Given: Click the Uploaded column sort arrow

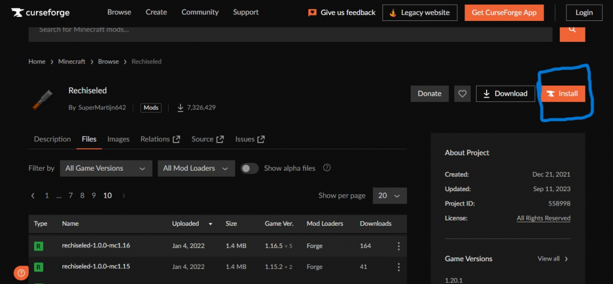Looking at the screenshot, I should click(x=211, y=224).
